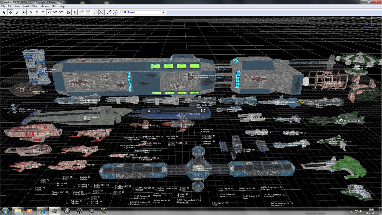The height and width of the screenshot is (215, 382).
Task: Expand the Groups menu
Action: tap(45, 6)
